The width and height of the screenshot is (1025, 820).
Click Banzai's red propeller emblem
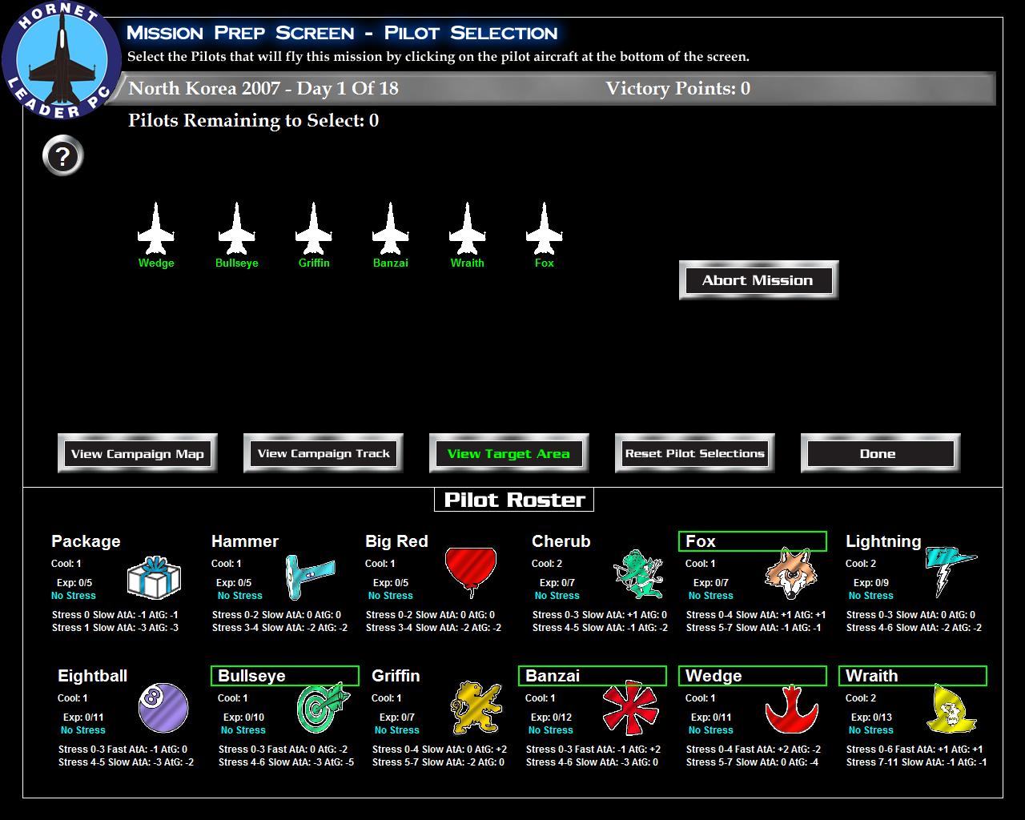631,708
